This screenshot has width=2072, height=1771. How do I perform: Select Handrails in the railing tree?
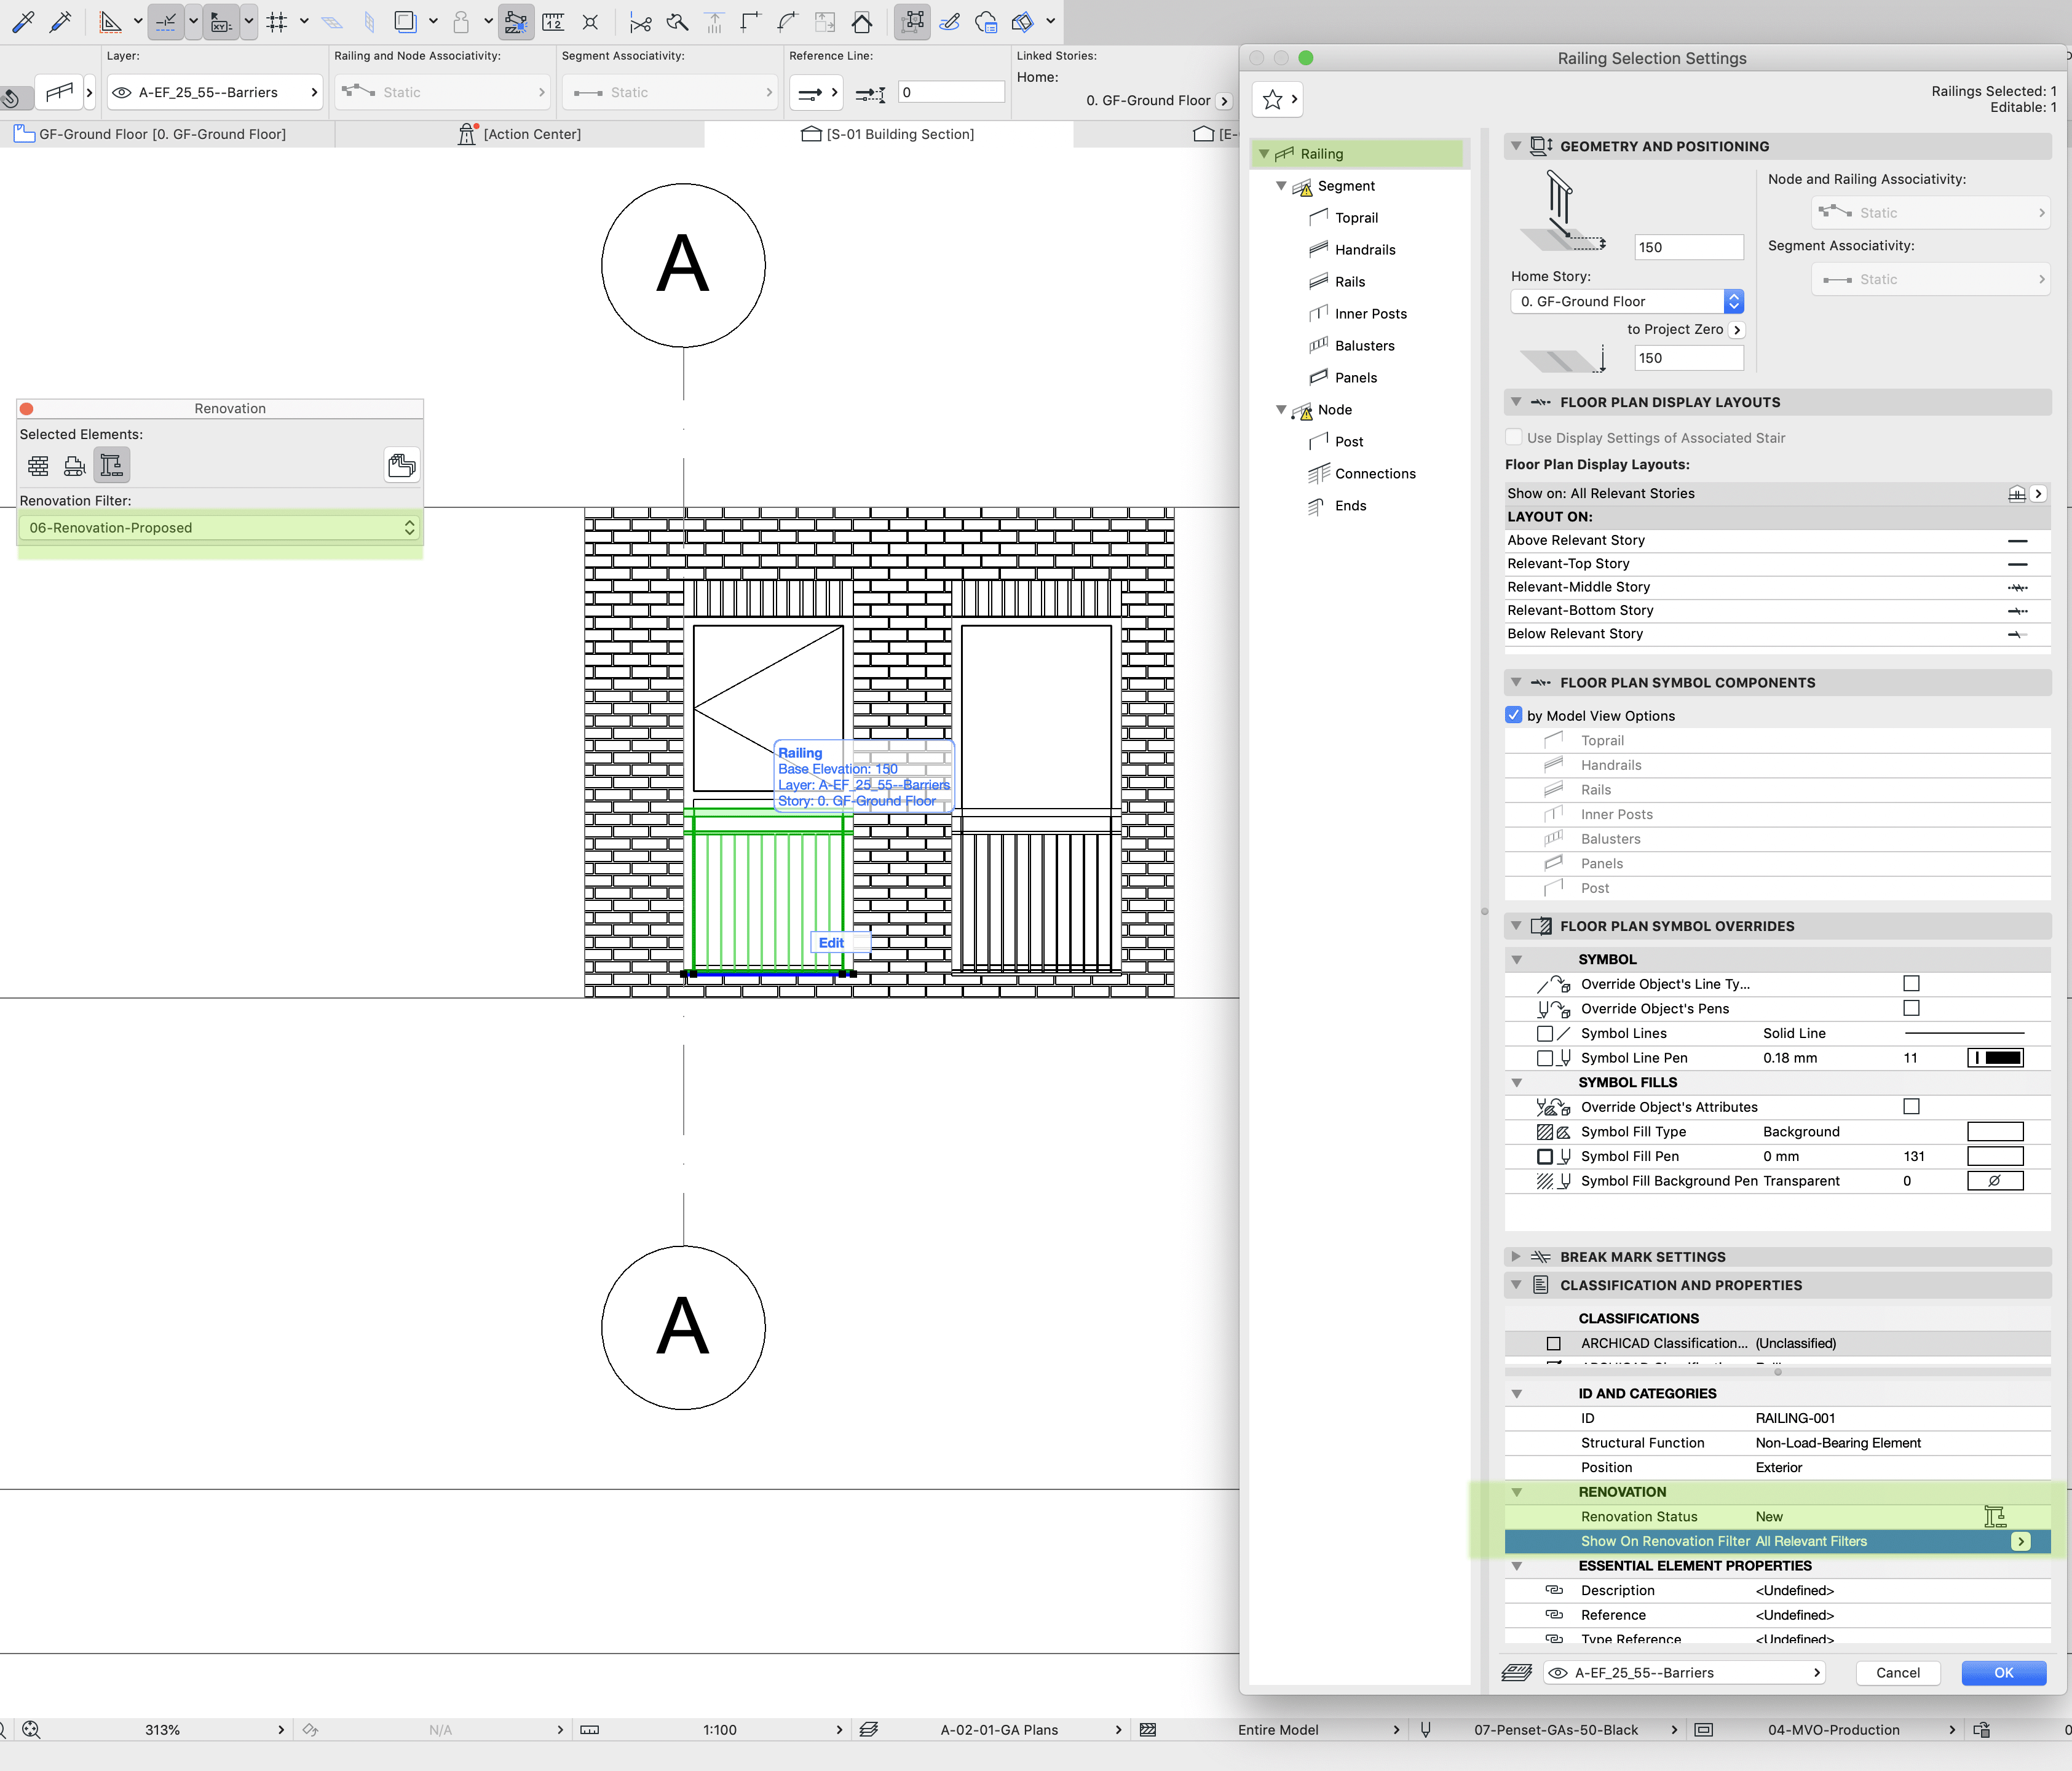[x=1364, y=250]
